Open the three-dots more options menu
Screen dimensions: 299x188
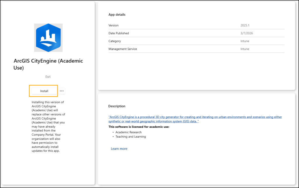click(x=62, y=91)
